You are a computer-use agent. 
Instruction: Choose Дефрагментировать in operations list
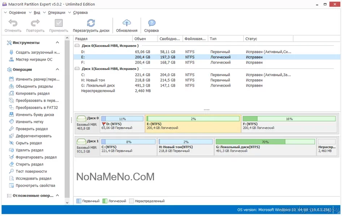click(x=33, y=136)
